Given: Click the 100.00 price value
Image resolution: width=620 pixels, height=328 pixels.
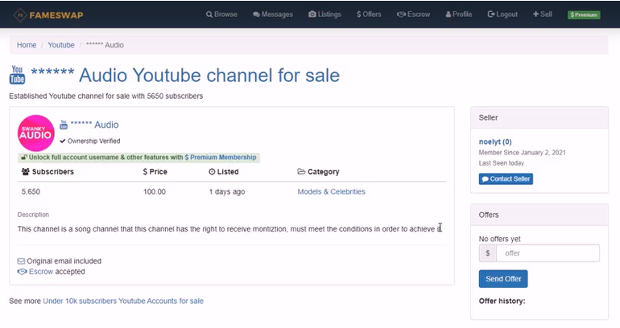Looking at the screenshot, I should coord(155,191).
